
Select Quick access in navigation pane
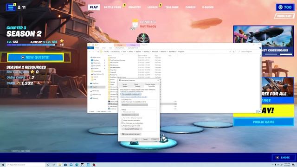point(95,58)
